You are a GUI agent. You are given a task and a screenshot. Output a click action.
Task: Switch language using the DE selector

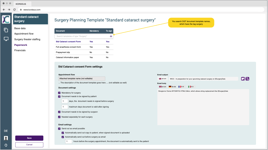tap(6, 131)
